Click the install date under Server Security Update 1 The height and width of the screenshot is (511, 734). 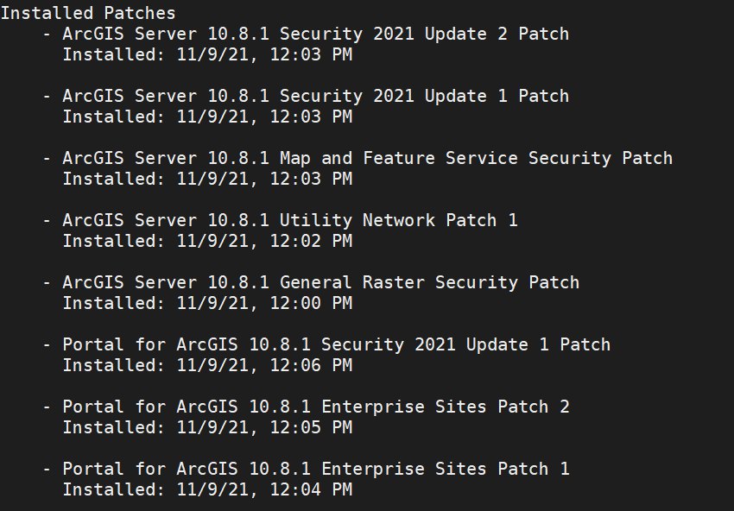click(x=207, y=117)
